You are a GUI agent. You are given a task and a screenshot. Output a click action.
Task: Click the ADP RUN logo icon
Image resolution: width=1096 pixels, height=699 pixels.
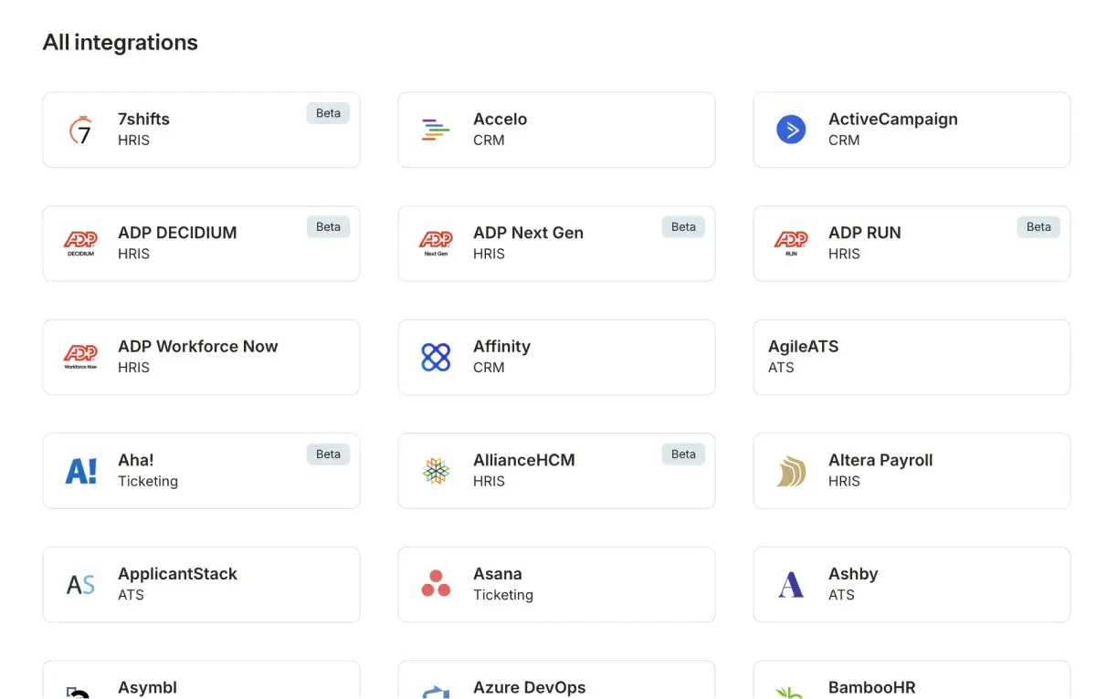[x=791, y=243]
